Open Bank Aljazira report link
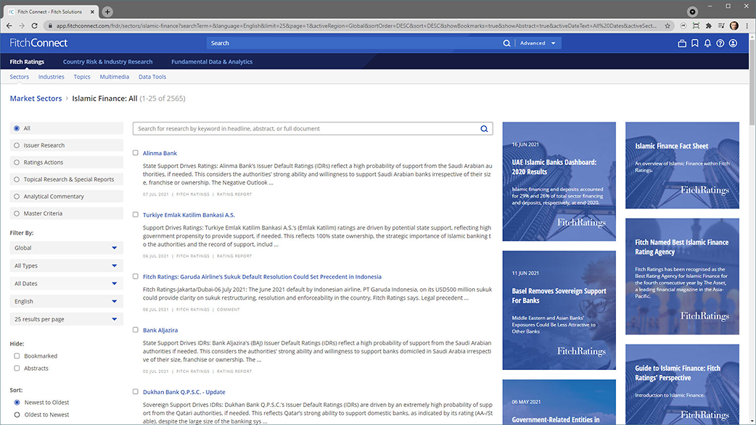 (x=160, y=330)
